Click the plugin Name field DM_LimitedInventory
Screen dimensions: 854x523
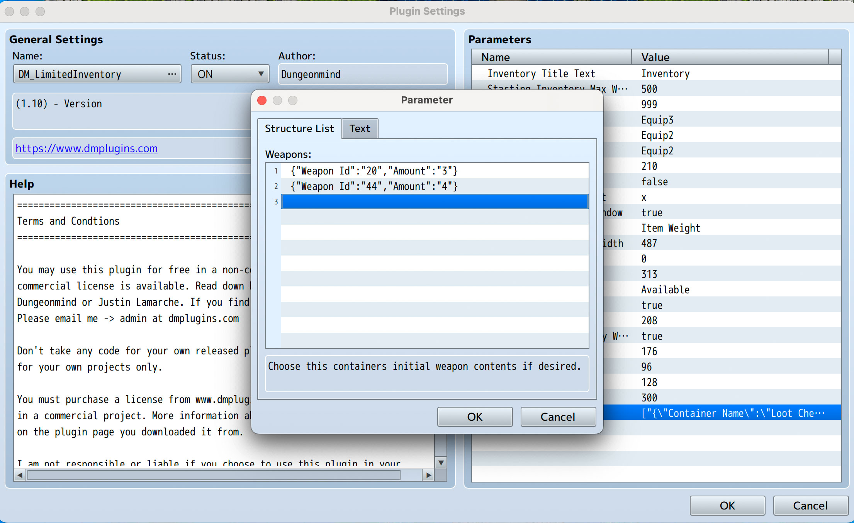tap(97, 74)
